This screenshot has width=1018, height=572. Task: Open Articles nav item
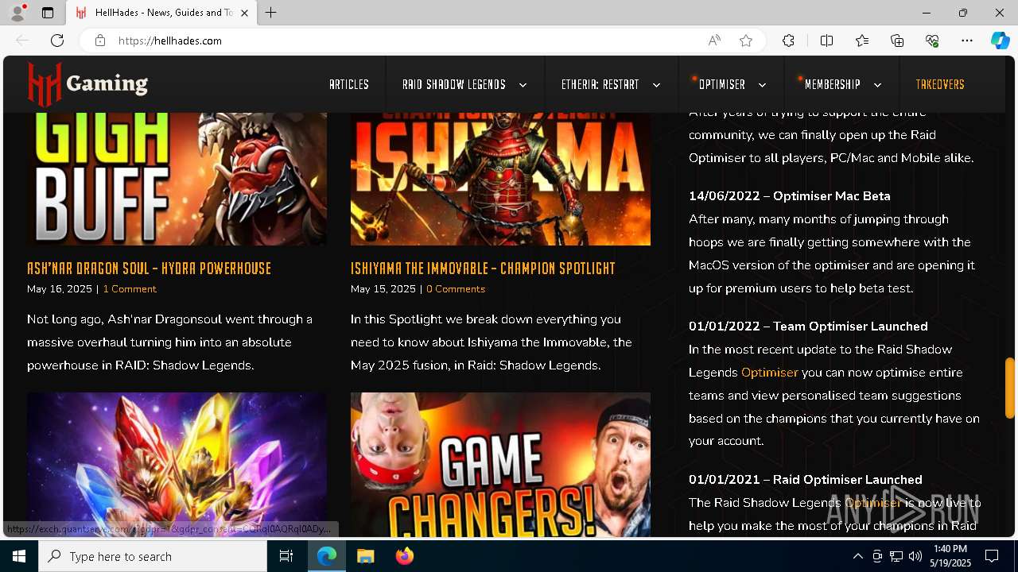tap(349, 84)
